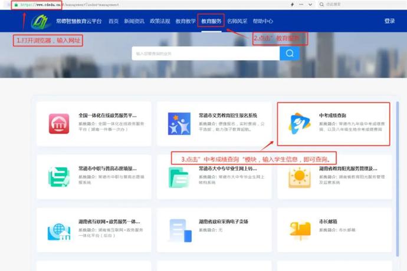Switch to the 新闻资讯 tab
Screen dimensions: 407x271
click(x=134, y=21)
